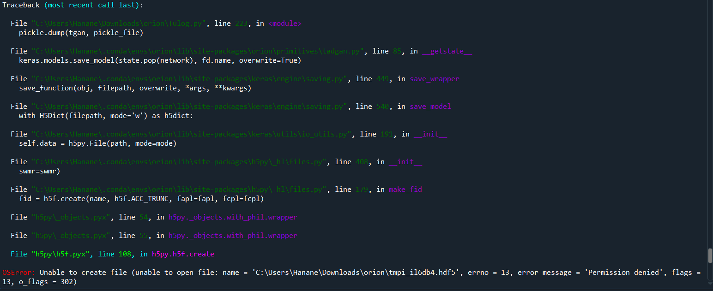Select the __getstate__ function name
This screenshot has height=291, width=713.
(446, 51)
